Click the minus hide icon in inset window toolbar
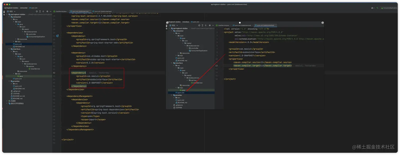Image resolution: width=400 pixels, height=155 pixels. [213, 25]
